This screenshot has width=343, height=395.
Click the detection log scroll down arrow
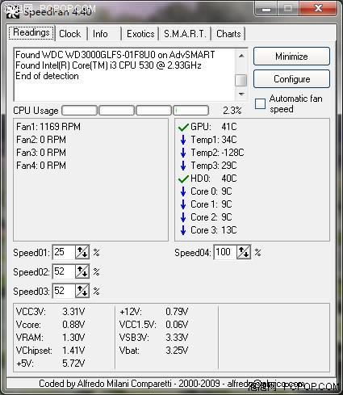point(241,95)
